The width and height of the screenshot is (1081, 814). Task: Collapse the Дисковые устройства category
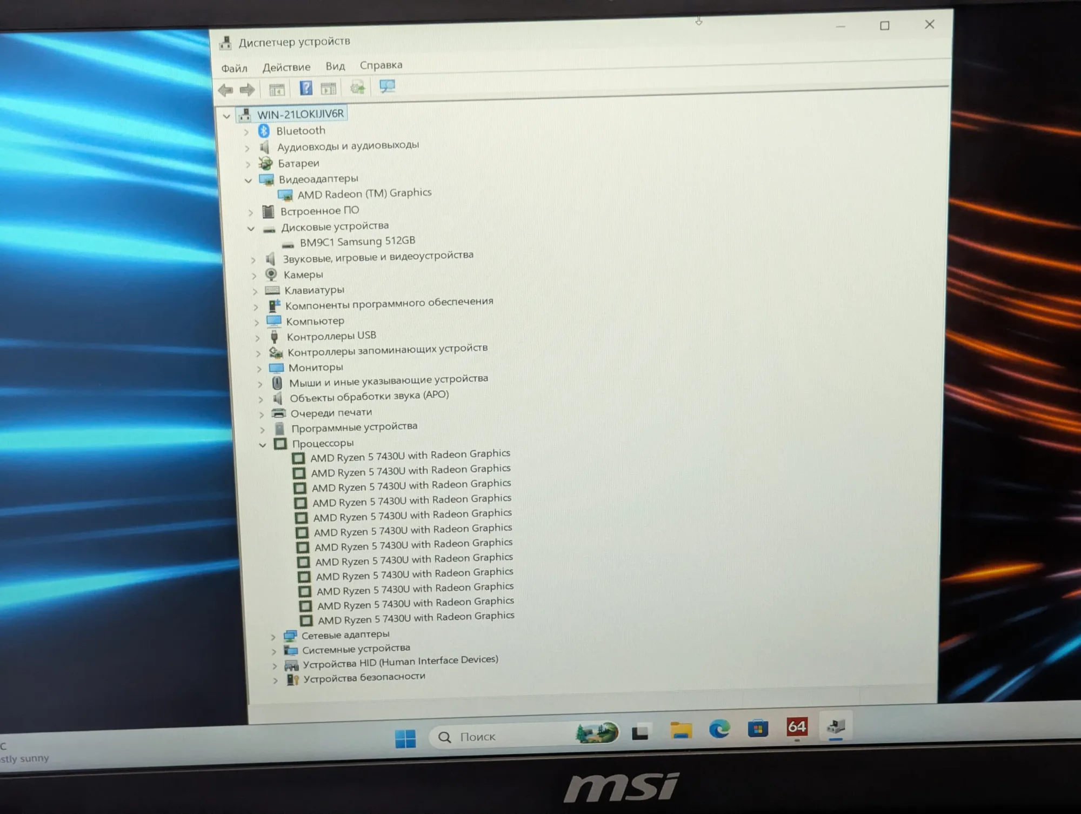click(251, 229)
